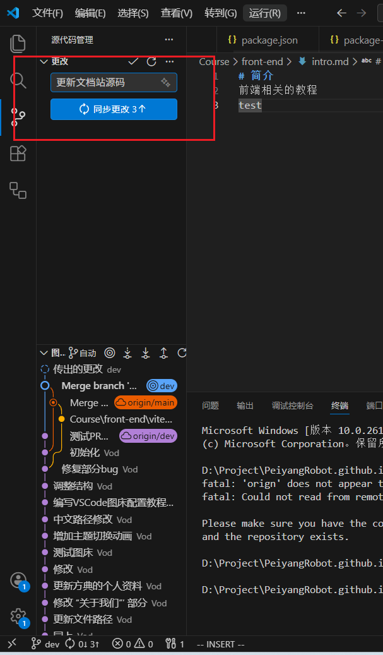383x655 pixels.
Task: Collapse the 更改 section
Action: tap(44, 61)
